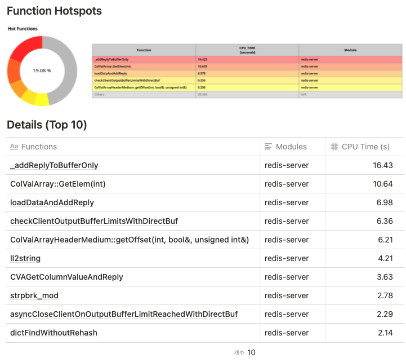
Task: Open asyncCloseClientOnOutputBufferLimitReachedWithDirectBuf entry
Action: pyautogui.click(x=124, y=314)
